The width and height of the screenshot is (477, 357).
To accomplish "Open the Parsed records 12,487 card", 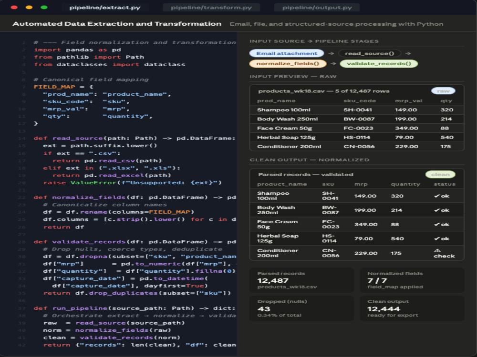I will tap(301, 280).
